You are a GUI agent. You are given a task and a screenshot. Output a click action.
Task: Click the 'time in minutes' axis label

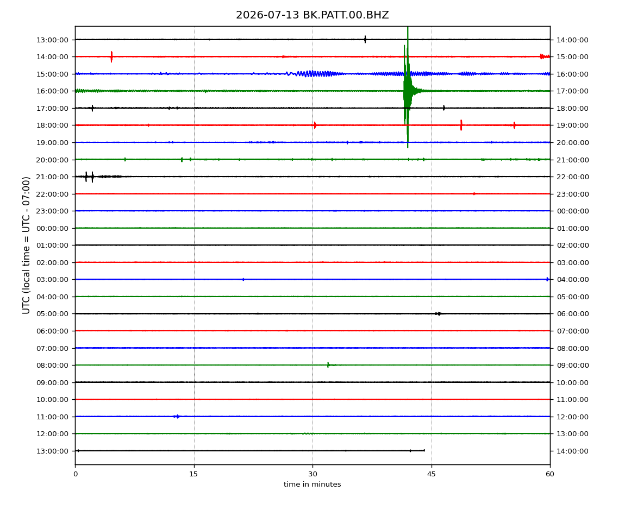tap(312, 484)
